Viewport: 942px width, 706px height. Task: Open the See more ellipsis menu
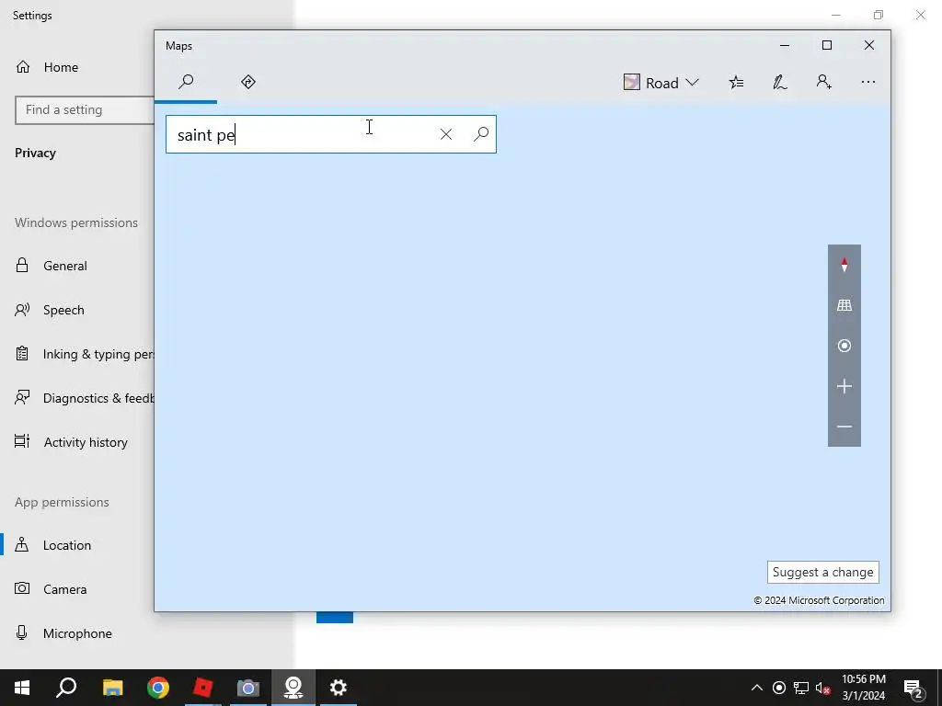pos(868,82)
